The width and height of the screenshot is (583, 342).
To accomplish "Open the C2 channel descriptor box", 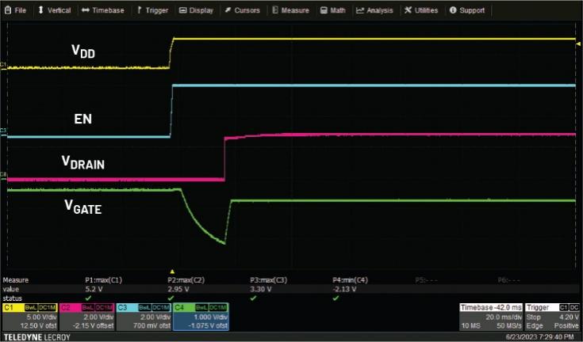I will point(86,317).
